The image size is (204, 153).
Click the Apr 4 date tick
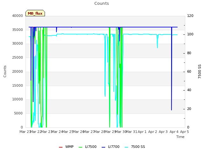tap(174, 132)
